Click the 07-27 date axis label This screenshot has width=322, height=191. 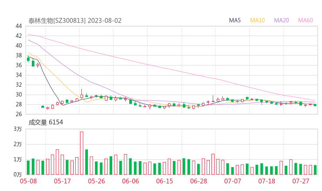click(x=300, y=181)
